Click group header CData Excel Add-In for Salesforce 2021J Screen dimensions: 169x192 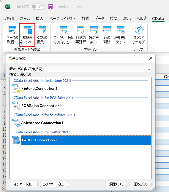(44, 115)
